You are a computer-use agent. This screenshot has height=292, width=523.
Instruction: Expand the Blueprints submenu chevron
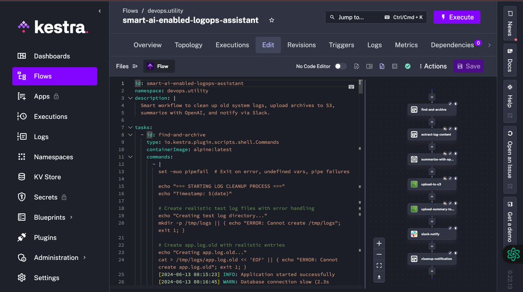[x=71, y=217]
